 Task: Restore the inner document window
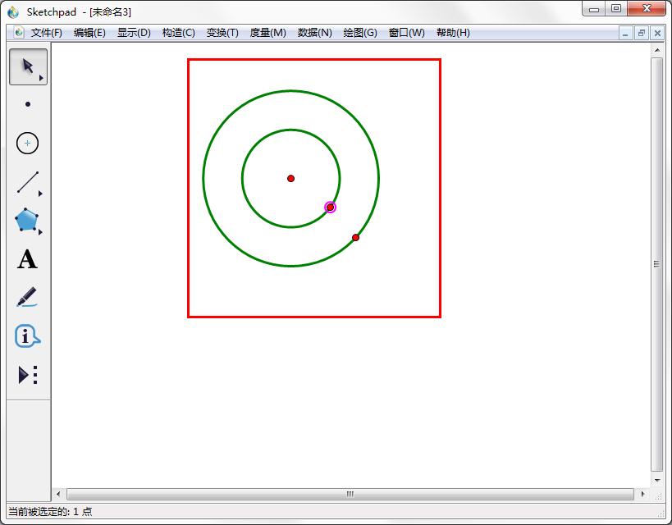coord(641,33)
